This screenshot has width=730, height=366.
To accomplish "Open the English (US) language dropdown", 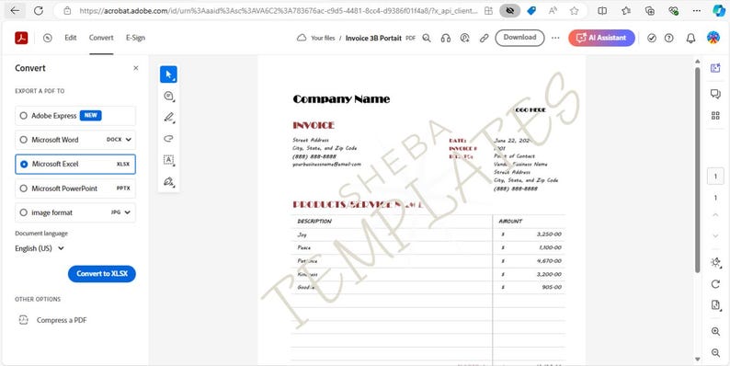I will pyautogui.click(x=40, y=248).
